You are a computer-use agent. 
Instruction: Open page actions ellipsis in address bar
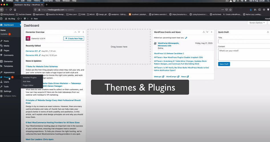coord(223,10)
